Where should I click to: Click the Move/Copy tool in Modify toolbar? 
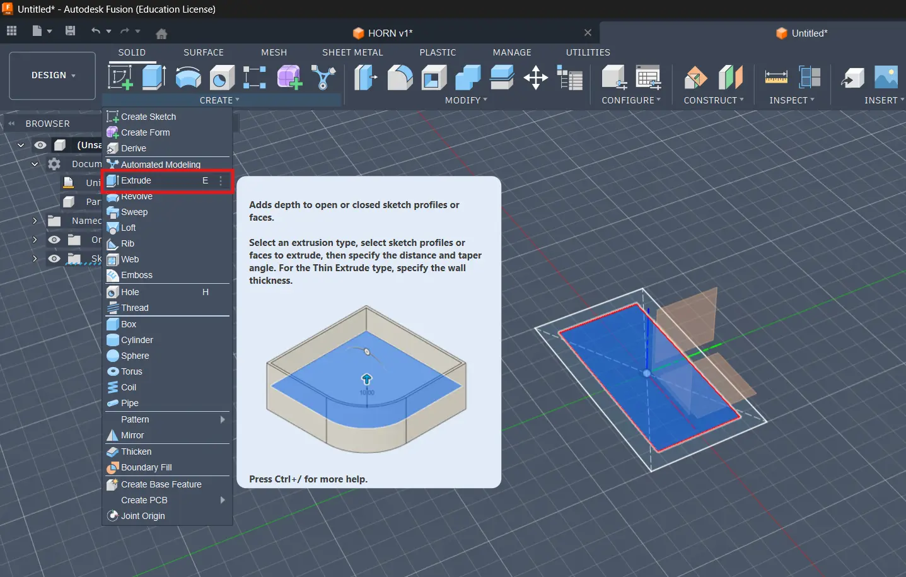coord(535,78)
